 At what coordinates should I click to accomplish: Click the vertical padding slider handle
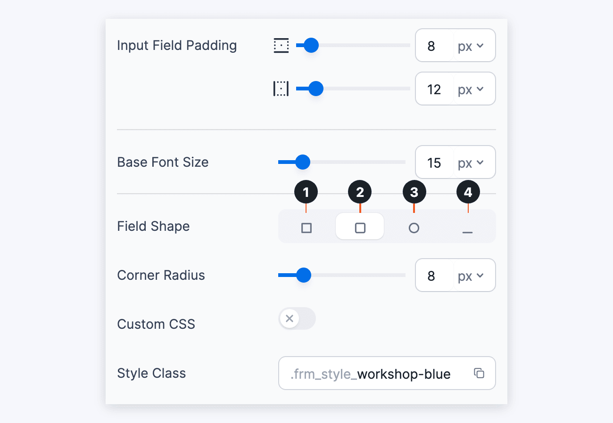pos(311,45)
